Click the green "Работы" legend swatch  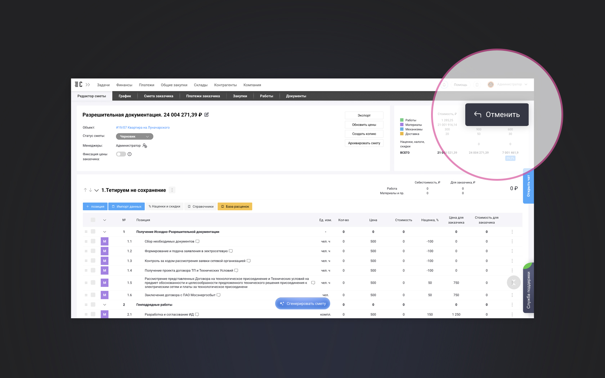point(402,120)
